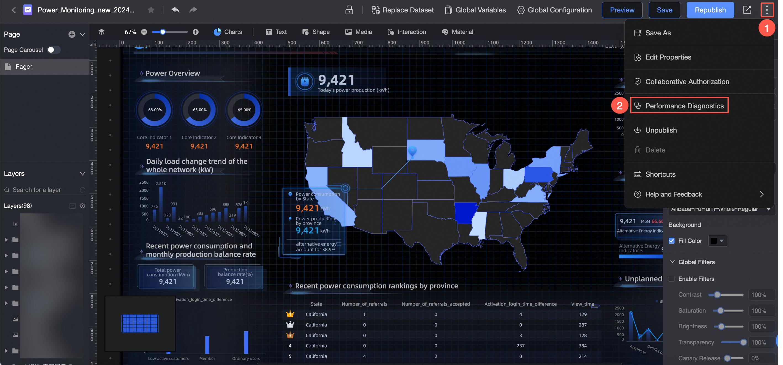Click the layer search field
The height and width of the screenshot is (365, 783).
coord(45,190)
